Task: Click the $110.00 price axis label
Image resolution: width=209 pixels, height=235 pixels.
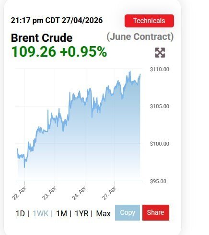Action: point(160,69)
